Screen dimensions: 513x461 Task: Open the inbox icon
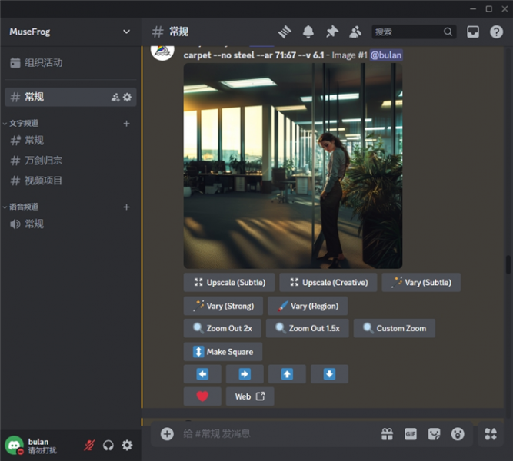click(x=473, y=32)
